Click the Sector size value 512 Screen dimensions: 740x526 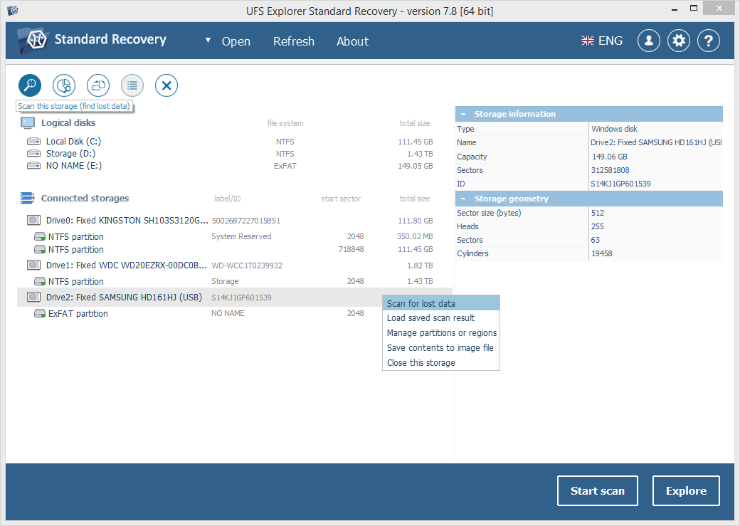click(598, 213)
